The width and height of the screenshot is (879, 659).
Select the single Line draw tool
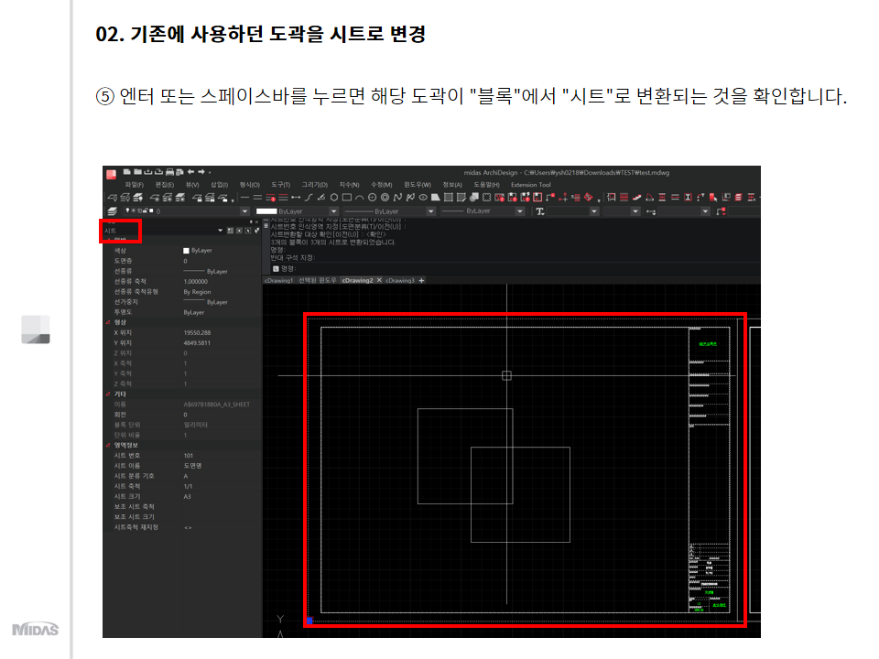pyautogui.click(x=245, y=198)
